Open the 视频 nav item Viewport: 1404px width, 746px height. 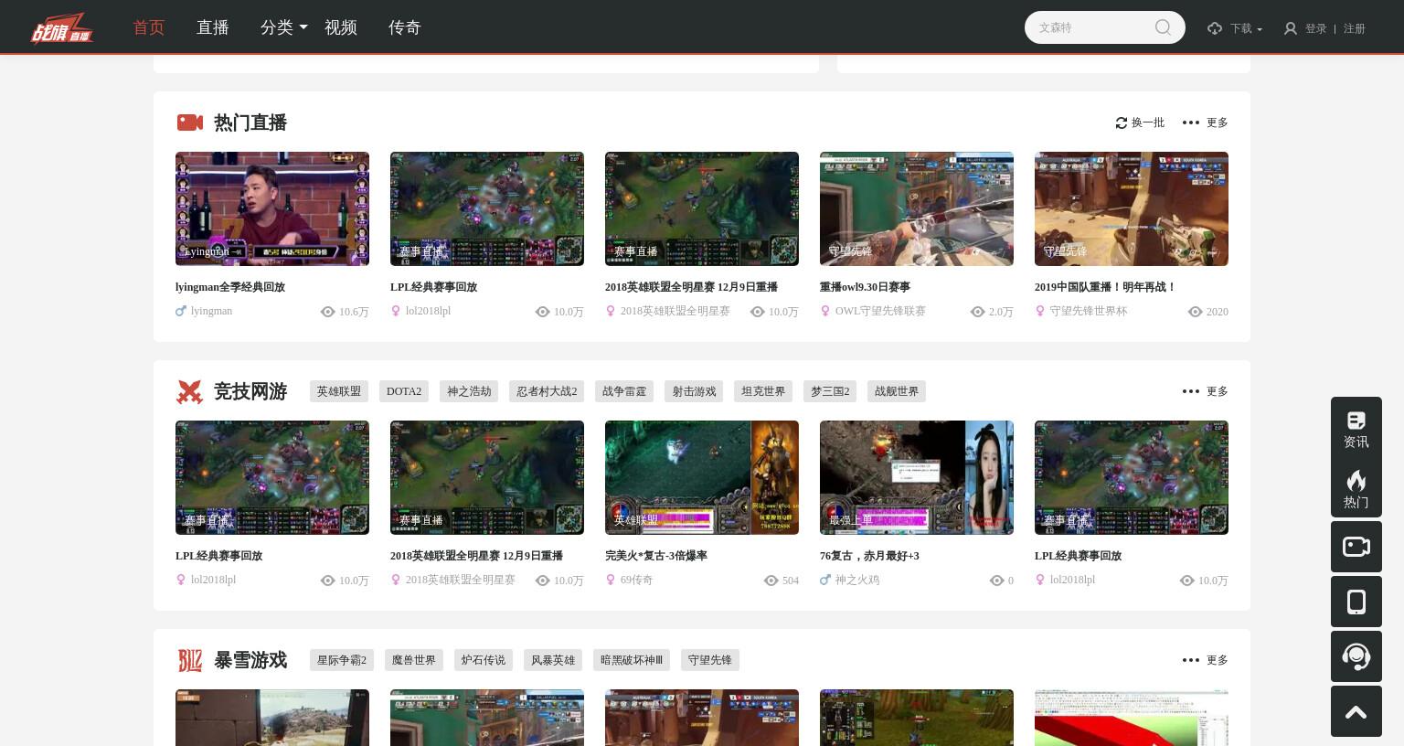(x=341, y=27)
